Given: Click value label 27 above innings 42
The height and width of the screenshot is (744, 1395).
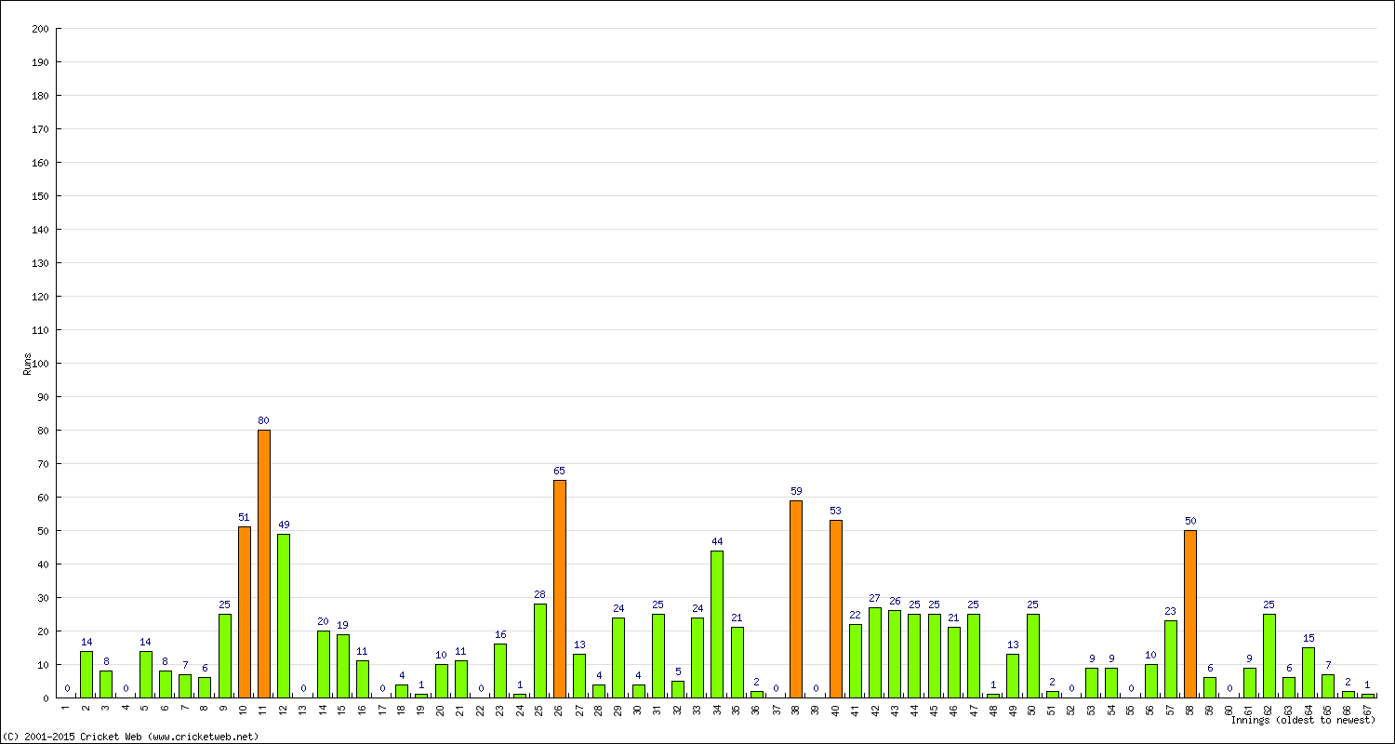Looking at the screenshot, I should (875, 598).
